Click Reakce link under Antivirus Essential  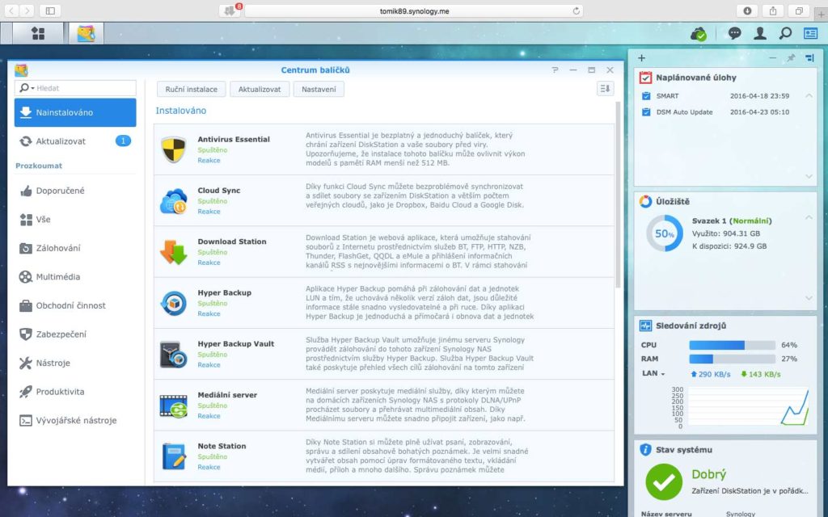pos(209,161)
